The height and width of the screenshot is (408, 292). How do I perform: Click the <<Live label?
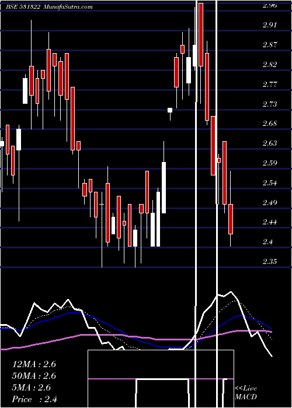pos(246,389)
